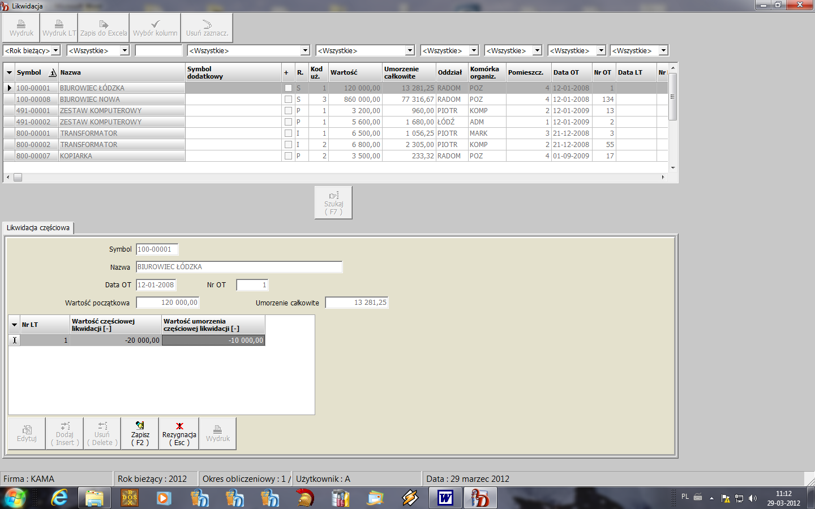Tick the checkbox for row 491-00002
The image size is (815, 509).
point(288,122)
